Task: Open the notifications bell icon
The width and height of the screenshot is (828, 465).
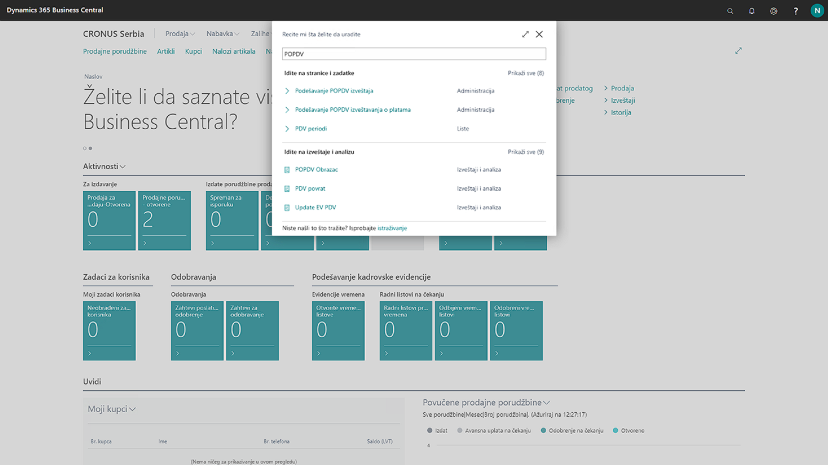Action: tap(752, 11)
